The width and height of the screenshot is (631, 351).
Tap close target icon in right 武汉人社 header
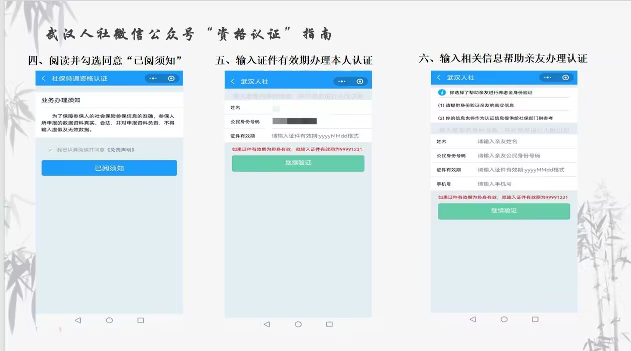565,78
